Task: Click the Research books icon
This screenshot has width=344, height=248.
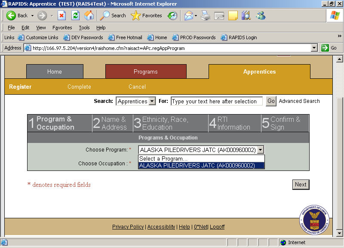Action: click(x=246, y=15)
